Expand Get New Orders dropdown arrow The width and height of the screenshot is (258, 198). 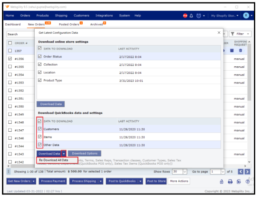tap(34, 181)
